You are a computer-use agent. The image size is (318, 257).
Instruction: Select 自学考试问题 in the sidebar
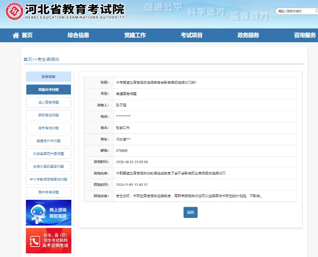coord(49,128)
